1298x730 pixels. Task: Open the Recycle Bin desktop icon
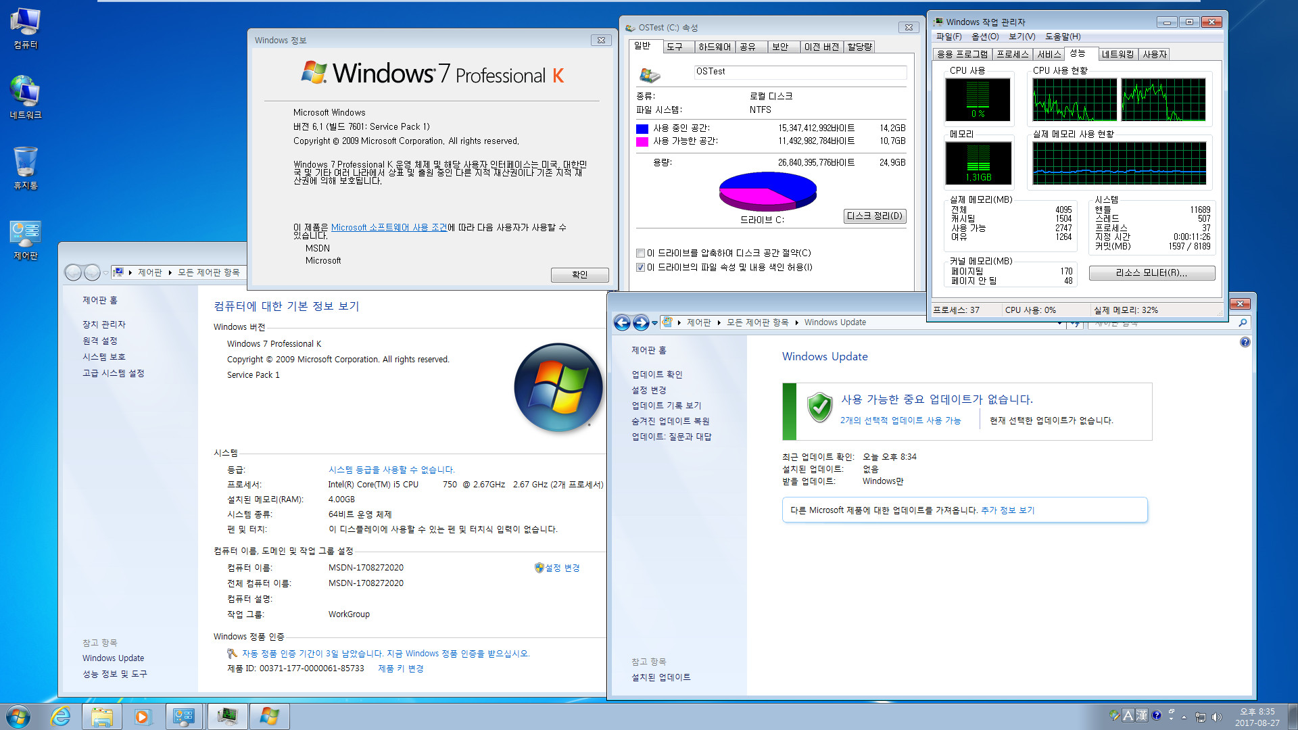26,168
